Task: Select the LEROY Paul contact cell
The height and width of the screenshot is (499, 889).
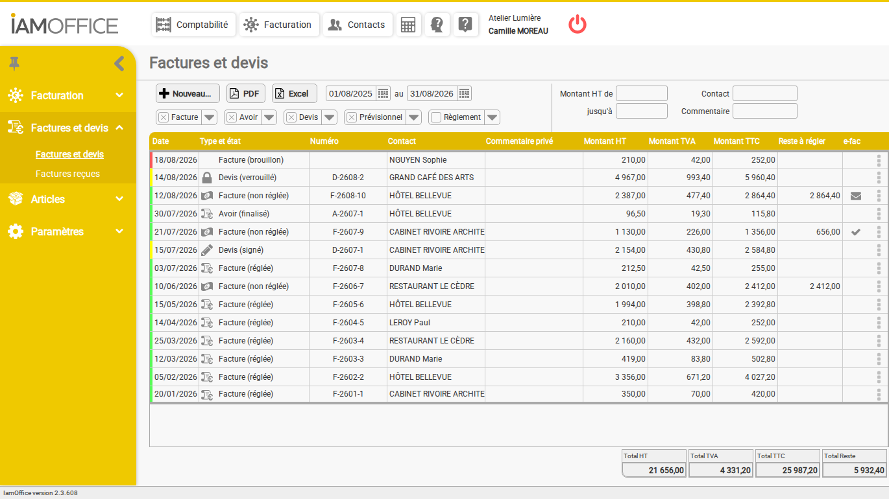Action: (x=435, y=322)
